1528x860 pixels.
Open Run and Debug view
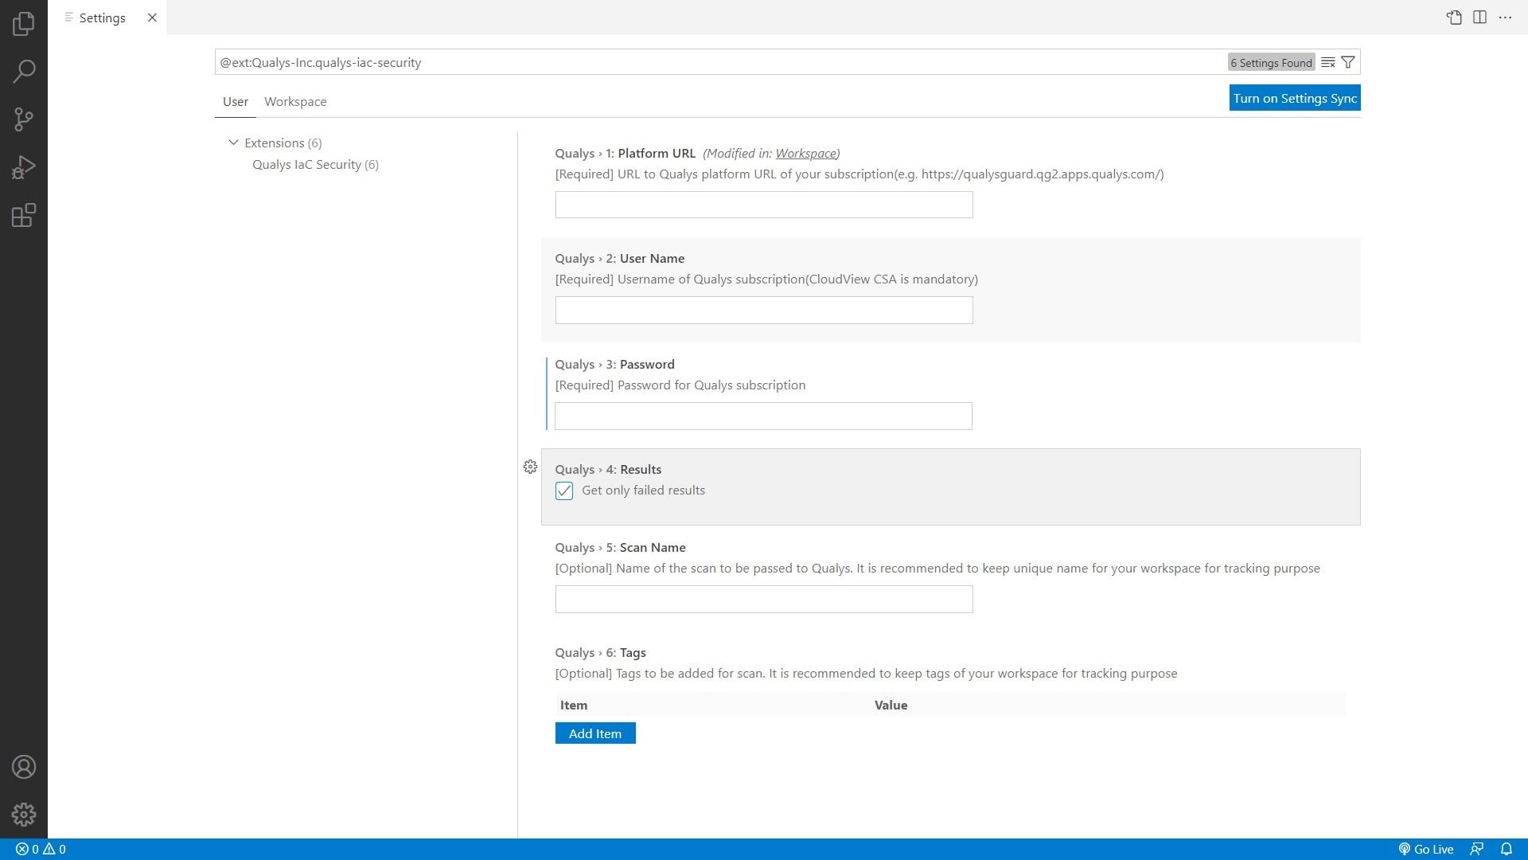pos(24,167)
